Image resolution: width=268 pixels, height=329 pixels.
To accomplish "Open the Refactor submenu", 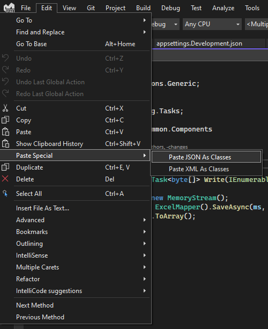I will pos(76,279).
